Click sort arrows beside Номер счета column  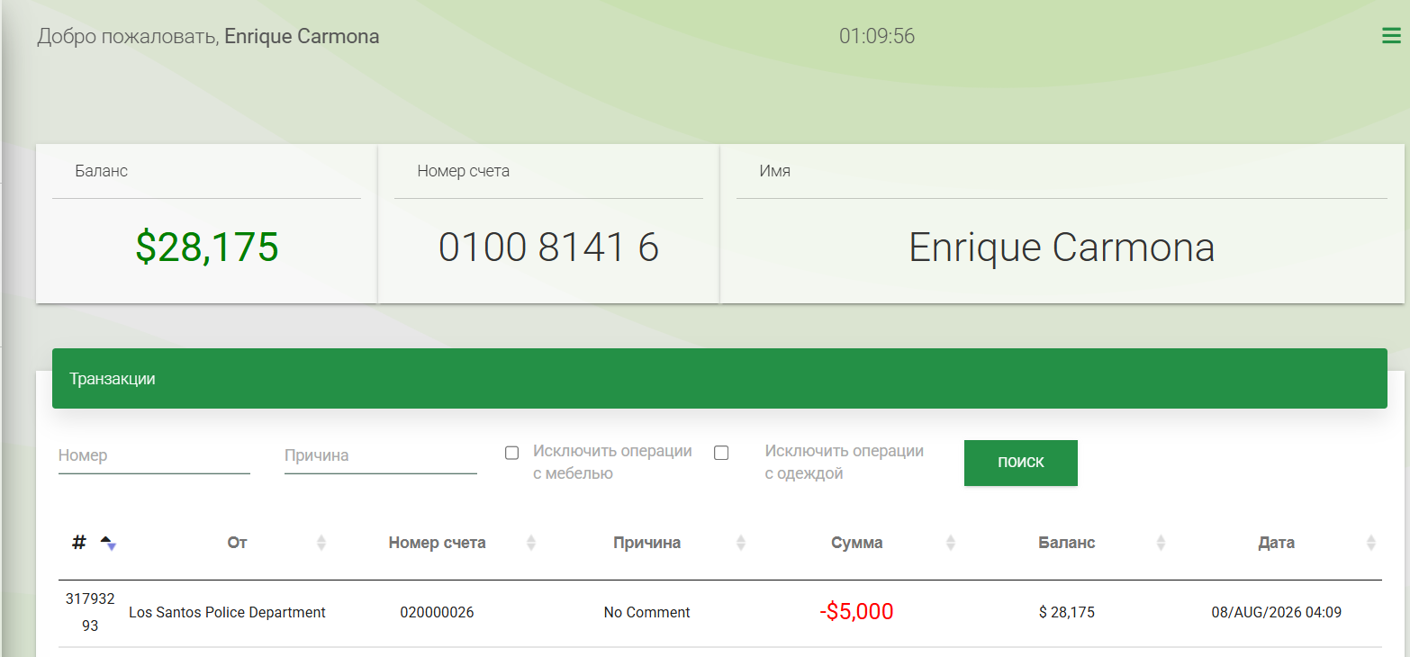pos(531,543)
